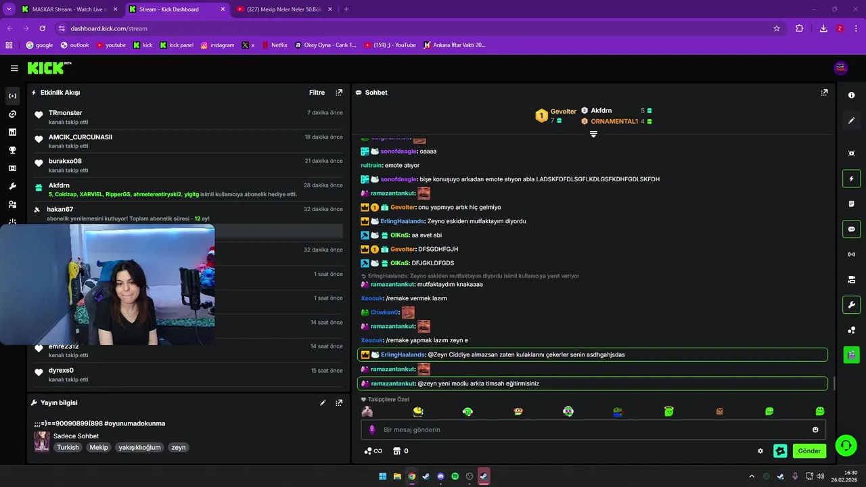The height and width of the screenshot is (487, 866).
Task: Open the trophy icon in left sidebar
Action: point(12,150)
